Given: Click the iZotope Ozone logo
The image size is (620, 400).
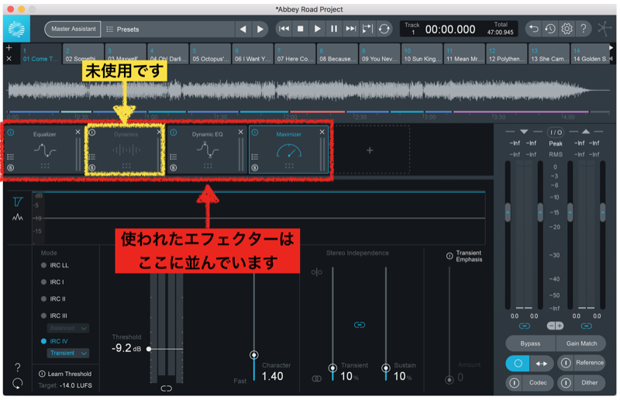Looking at the screenshot, I should click(x=16, y=29).
